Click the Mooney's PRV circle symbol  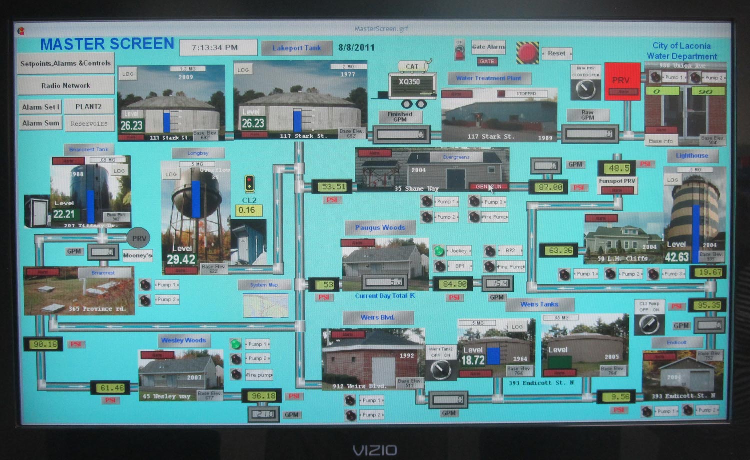138,238
